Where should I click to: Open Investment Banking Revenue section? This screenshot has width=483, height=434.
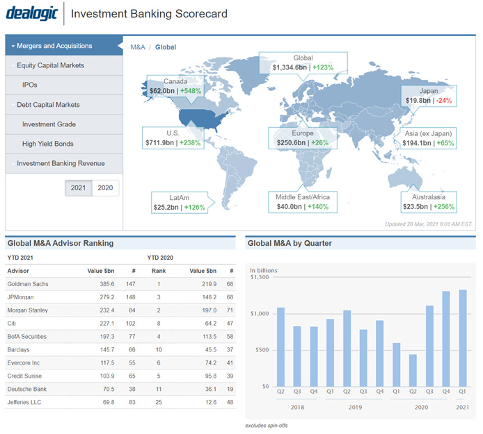64,163
